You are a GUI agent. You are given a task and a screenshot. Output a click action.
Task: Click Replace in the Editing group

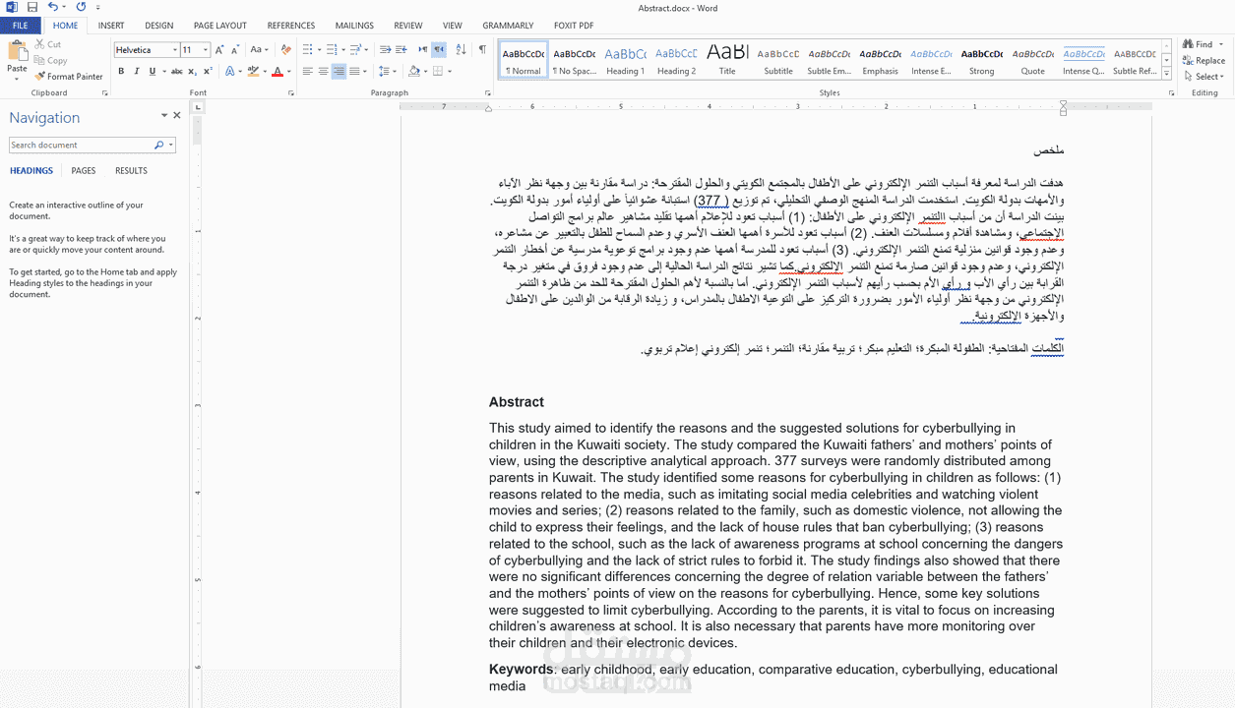pyautogui.click(x=1204, y=60)
